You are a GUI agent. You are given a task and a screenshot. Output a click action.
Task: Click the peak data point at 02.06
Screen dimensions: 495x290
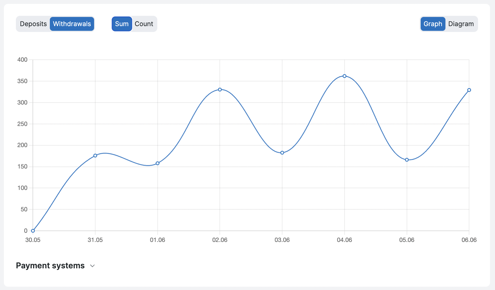[220, 89]
